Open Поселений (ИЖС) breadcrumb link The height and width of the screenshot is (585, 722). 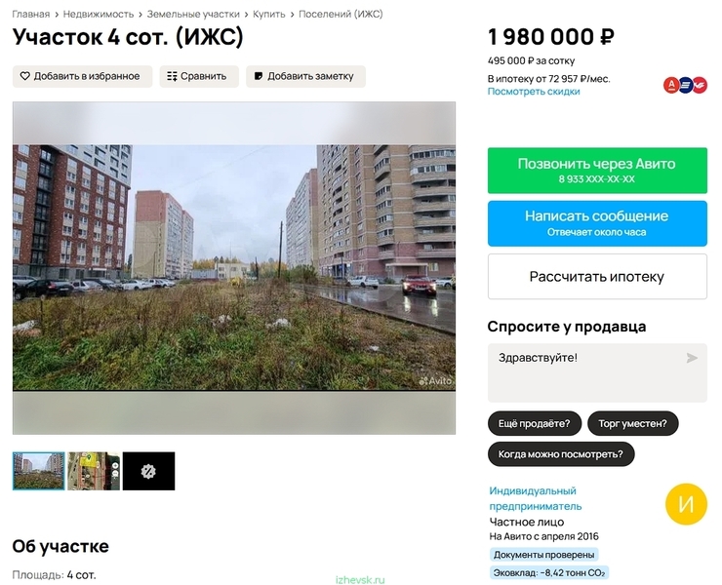pyautogui.click(x=341, y=15)
